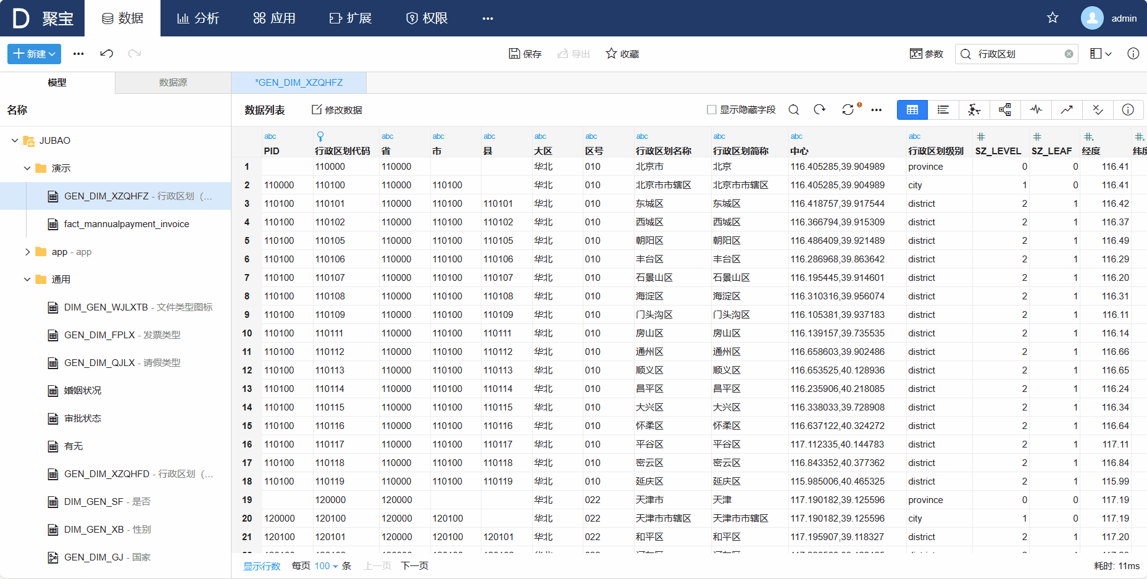Open the layout panel dropdown
This screenshot has height=579, width=1147.
click(x=1101, y=54)
